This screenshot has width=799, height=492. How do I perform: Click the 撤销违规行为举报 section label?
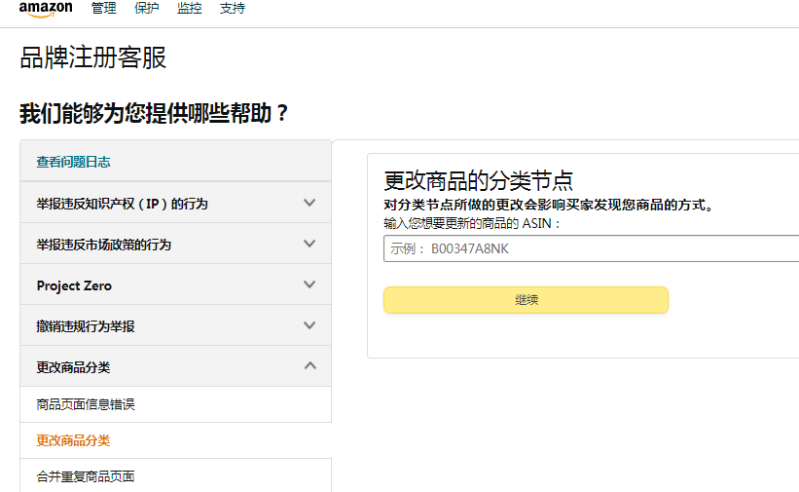(86, 326)
